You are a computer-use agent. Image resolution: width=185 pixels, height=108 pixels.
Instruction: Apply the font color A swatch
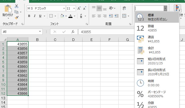point(70,16)
